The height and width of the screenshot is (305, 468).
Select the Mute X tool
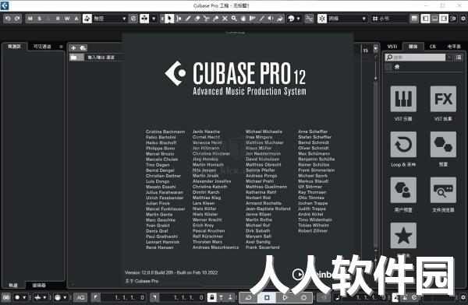tap(225, 19)
